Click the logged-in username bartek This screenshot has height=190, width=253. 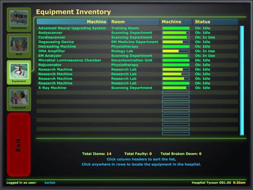(50, 183)
